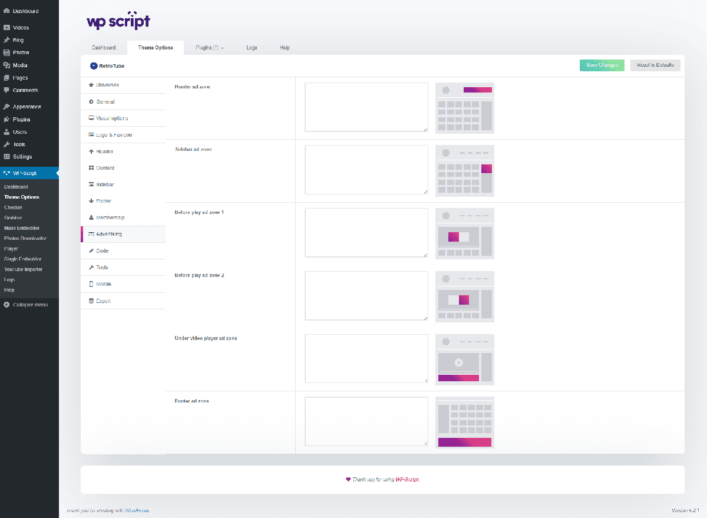The height and width of the screenshot is (518, 707).
Task: Click the Save Changes button
Action: pyautogui.click(x=602, y=65)
